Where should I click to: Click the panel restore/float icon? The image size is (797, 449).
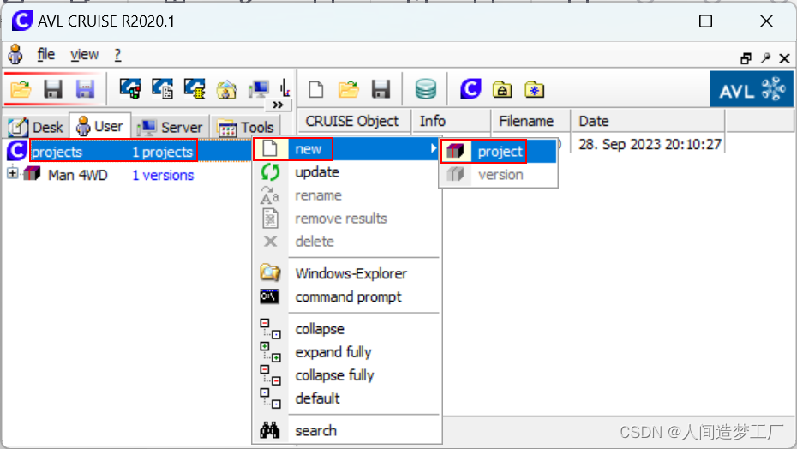click(x=746, y=58)
